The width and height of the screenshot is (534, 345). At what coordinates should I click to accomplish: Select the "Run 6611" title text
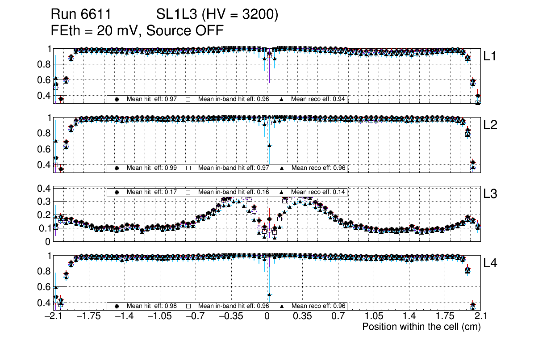(81, 15)
